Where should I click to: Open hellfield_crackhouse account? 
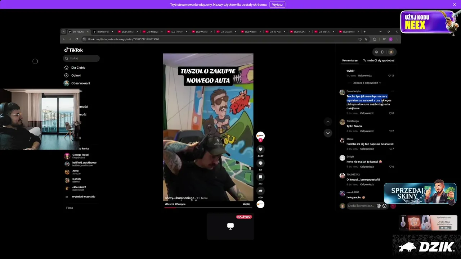click(x=84, y=164)
